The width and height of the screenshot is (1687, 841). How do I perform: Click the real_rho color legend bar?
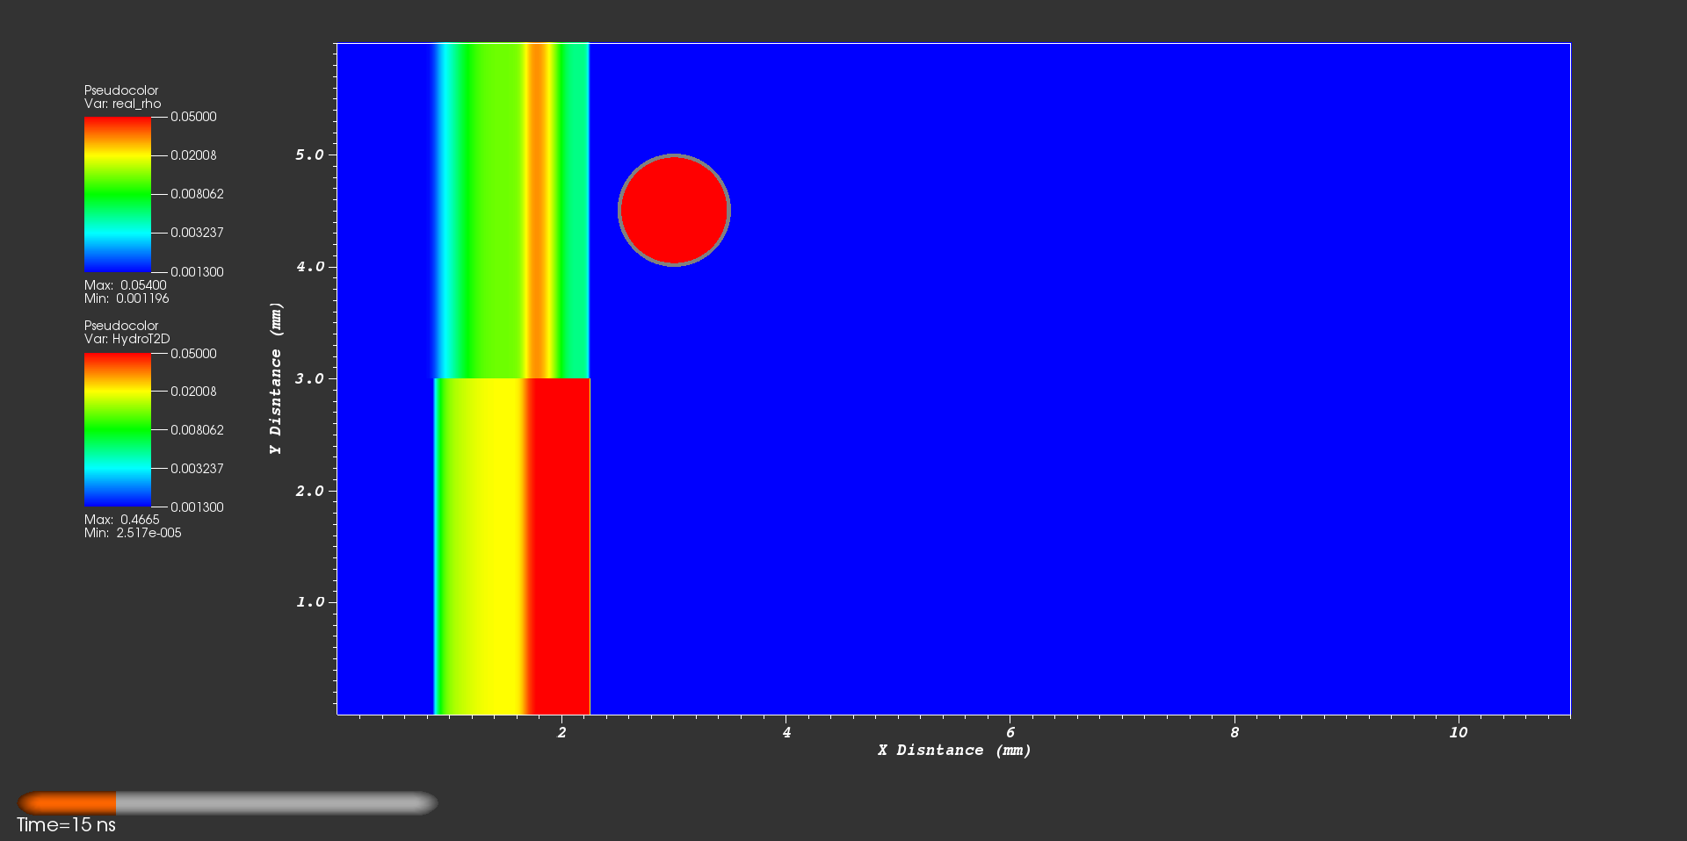(118, 194)
